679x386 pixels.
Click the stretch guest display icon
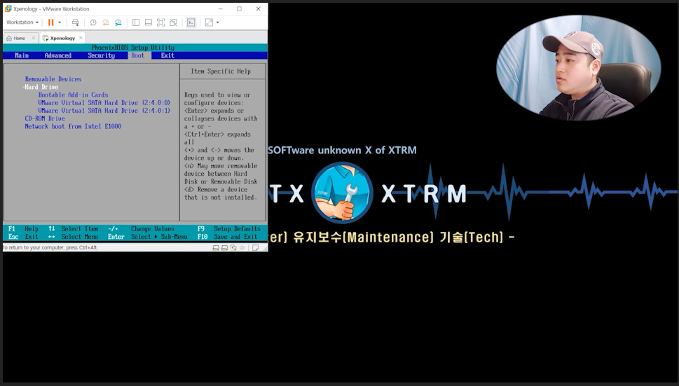pos(209,22)
